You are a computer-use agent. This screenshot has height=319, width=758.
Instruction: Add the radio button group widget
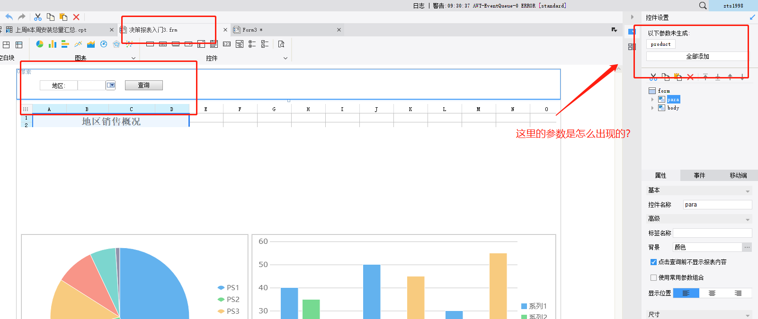pos(252,44)
